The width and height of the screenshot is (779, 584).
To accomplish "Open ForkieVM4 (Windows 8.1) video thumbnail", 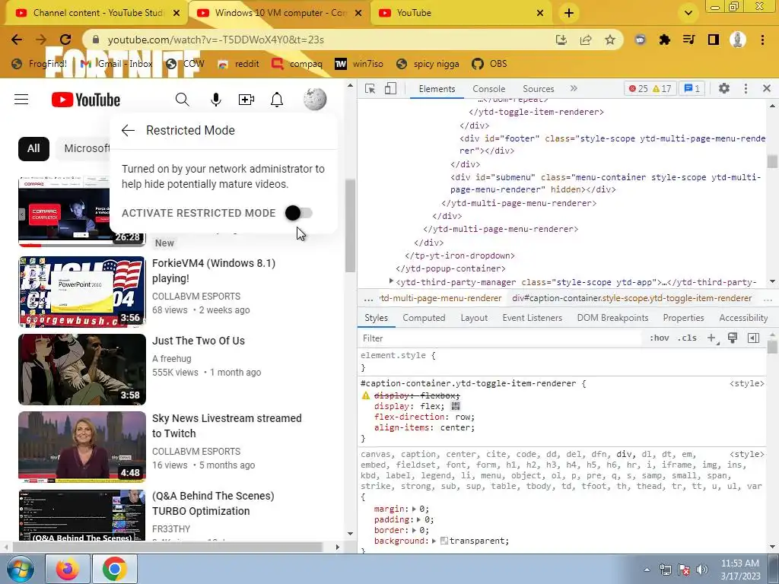I will [x=82, y=292].
